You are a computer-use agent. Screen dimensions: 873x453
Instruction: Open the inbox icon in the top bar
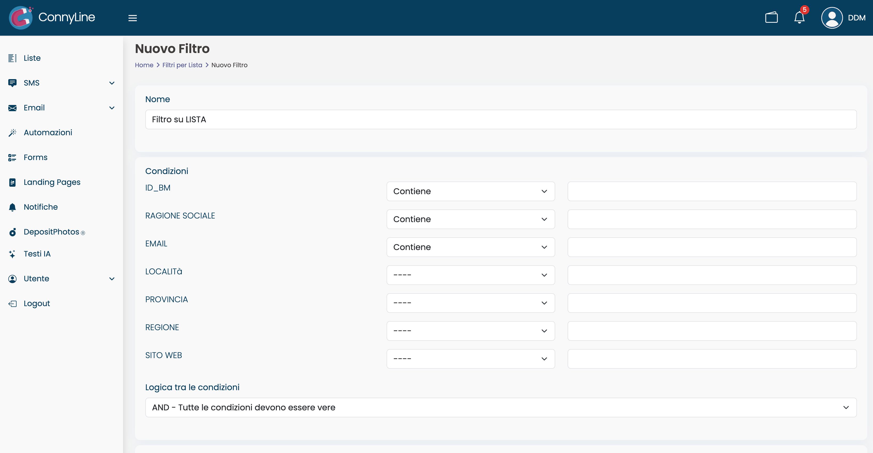(x=772, y=18)
